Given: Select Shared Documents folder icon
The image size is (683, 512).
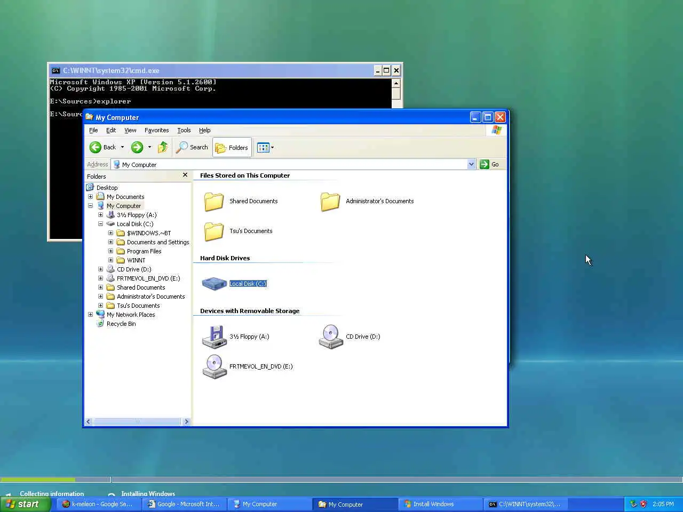Looking at the screenshot, I should coord(214,202).
